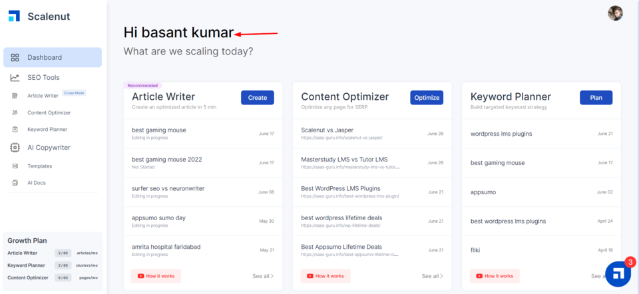Click the Templates icon in sidebar

[15, 166]
